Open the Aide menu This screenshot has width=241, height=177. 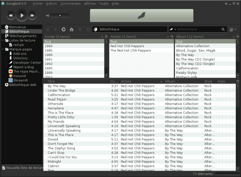coord(115,4)
